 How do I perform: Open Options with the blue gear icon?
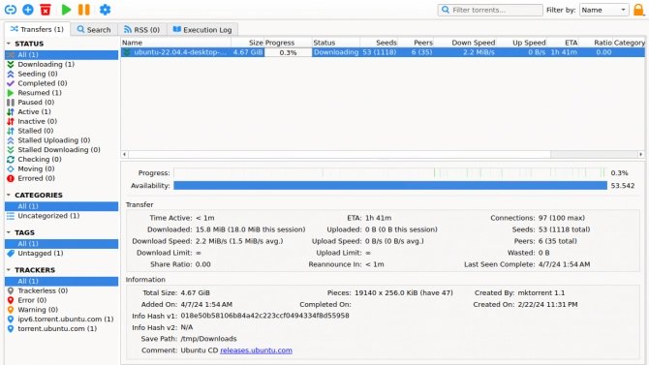(x=106, y=10)
